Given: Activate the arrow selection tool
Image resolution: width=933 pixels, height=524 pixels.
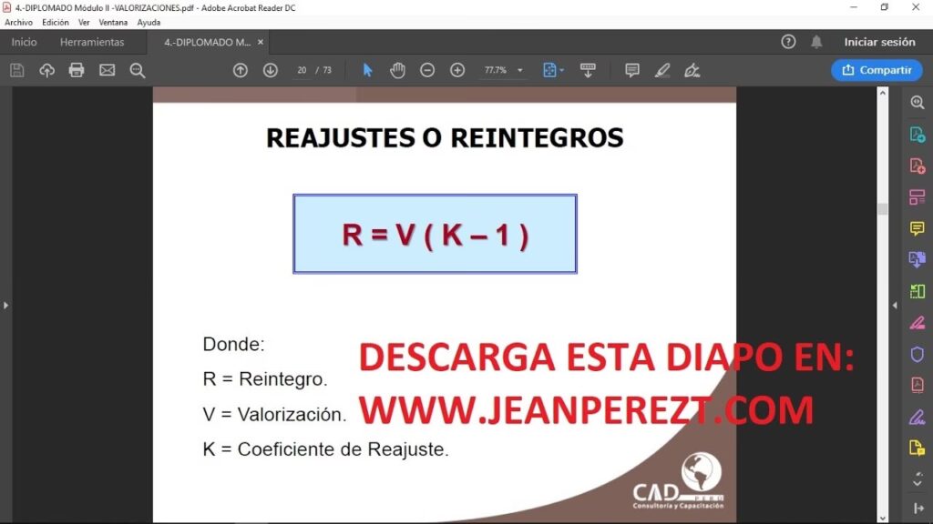Looking at the screenshot, I should [x=367, y=70].
